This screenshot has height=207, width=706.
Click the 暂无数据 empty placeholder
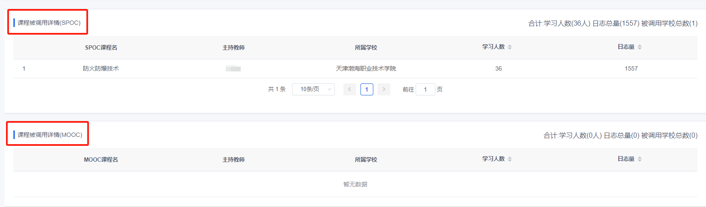pyautogui.click(x=355, y=184)
